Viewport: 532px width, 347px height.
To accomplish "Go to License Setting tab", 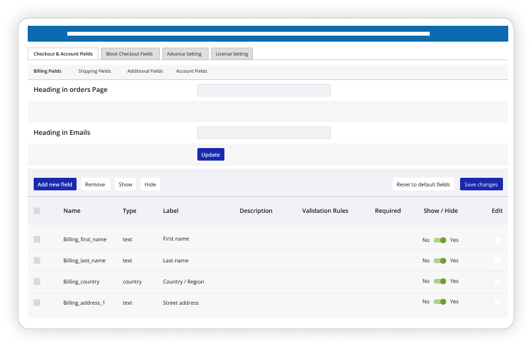I will (x=232, y=54).
